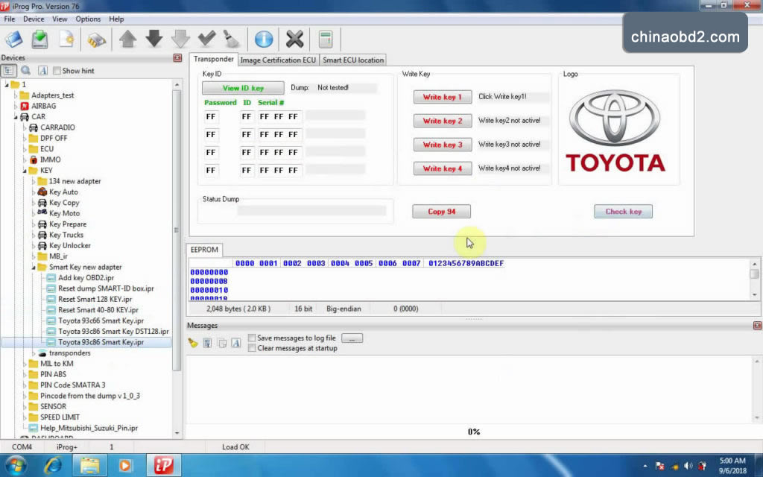Expand the CARRADIO node
This screenshot has height=477, width=763.
25,127
